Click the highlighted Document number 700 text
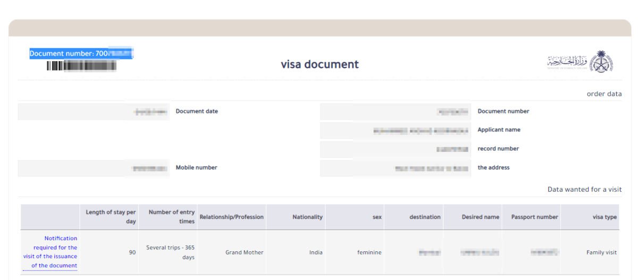Viewport: 638px width, 280px height. [81, 53]
